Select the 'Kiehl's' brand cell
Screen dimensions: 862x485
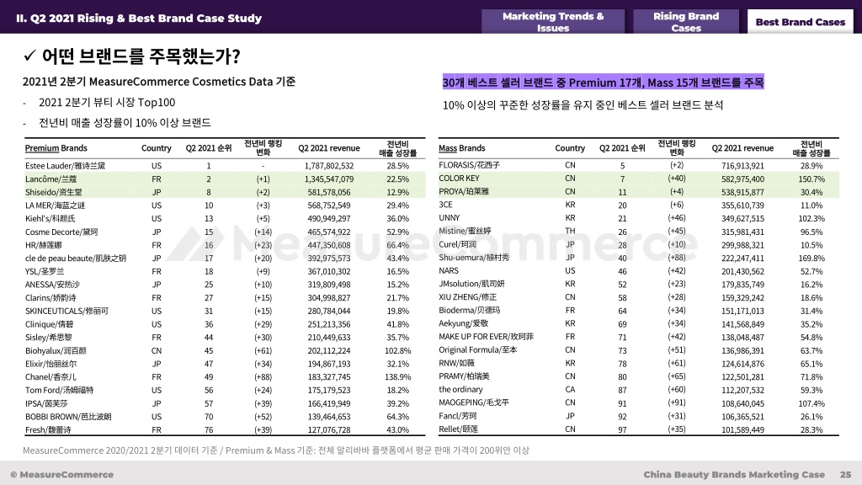(x=50, y=218)
